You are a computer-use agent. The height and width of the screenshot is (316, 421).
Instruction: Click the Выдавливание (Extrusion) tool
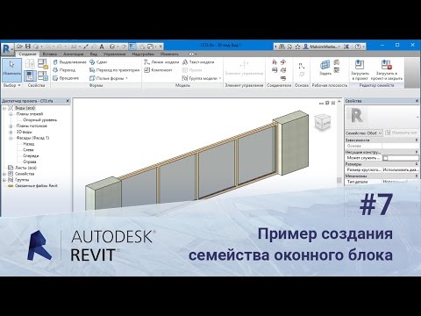(x=69, y=62)
